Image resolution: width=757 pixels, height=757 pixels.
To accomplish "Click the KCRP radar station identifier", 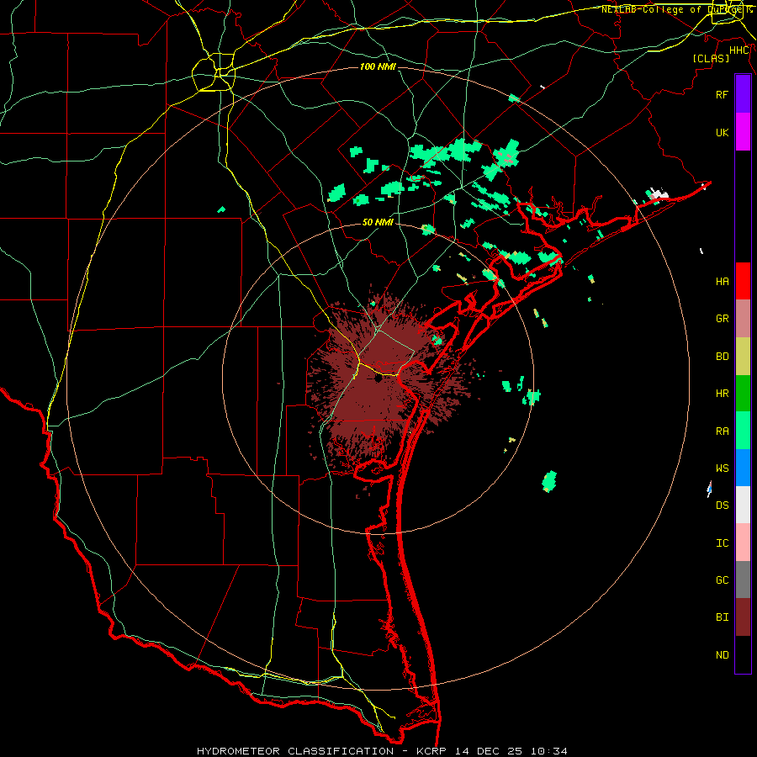I will [x=433, y=751].
